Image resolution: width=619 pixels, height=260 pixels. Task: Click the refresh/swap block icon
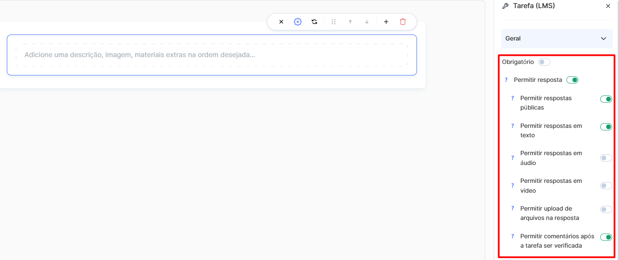(314, 22)
